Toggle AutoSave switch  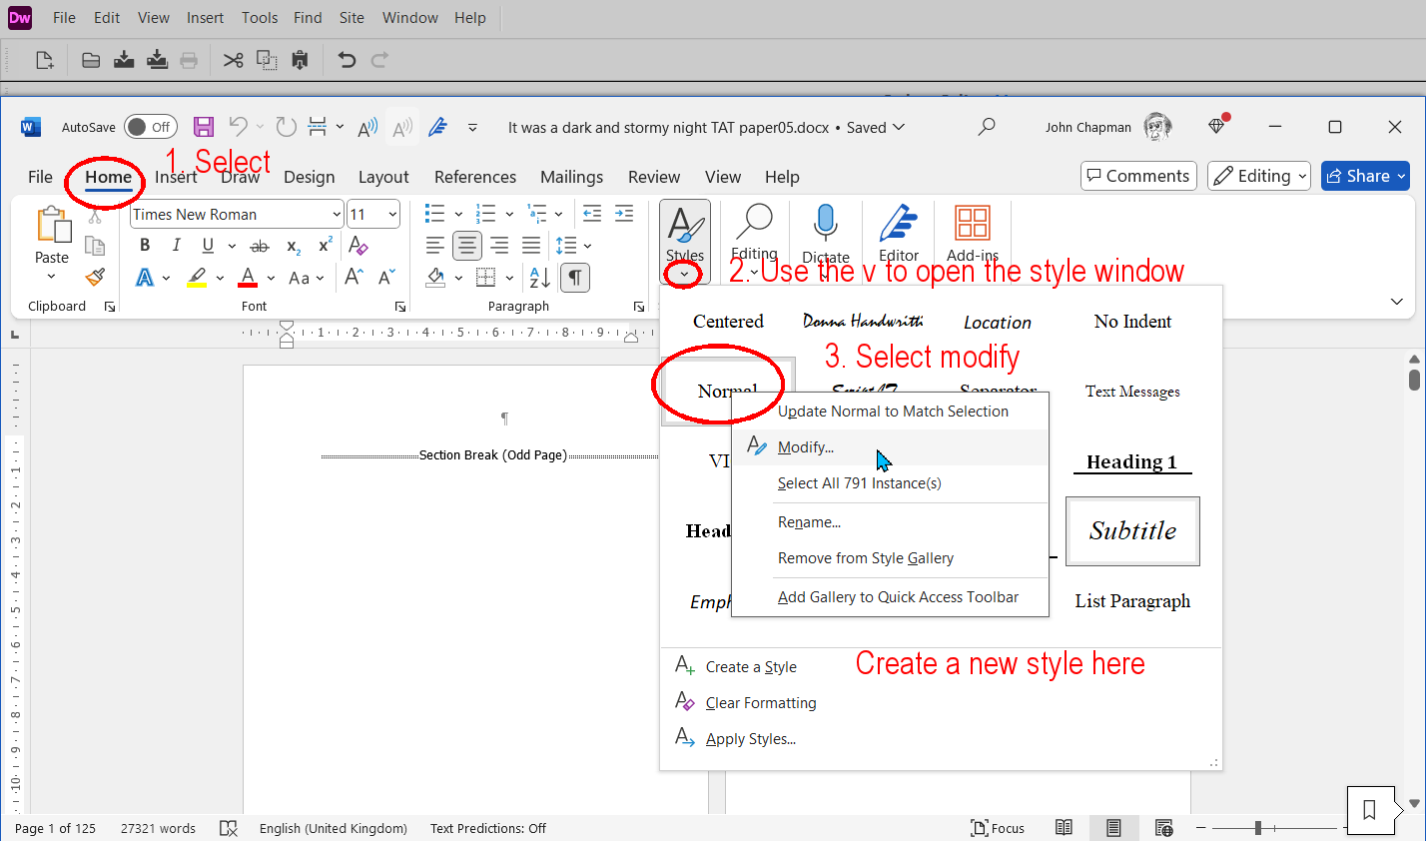(x=151, y=127)
